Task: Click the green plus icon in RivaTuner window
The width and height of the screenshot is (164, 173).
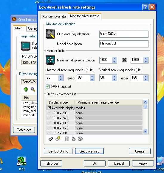Action: tap(26, 89)
